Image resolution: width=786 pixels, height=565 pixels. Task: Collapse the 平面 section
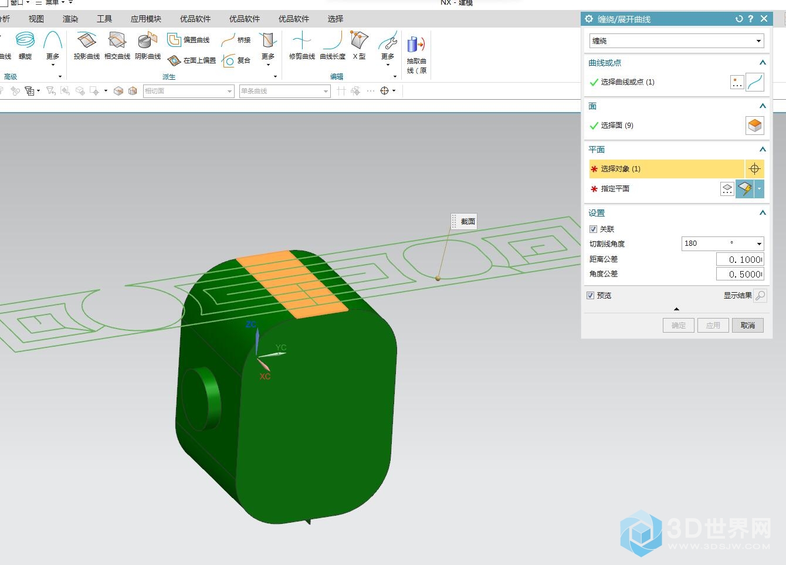(763, 149)
